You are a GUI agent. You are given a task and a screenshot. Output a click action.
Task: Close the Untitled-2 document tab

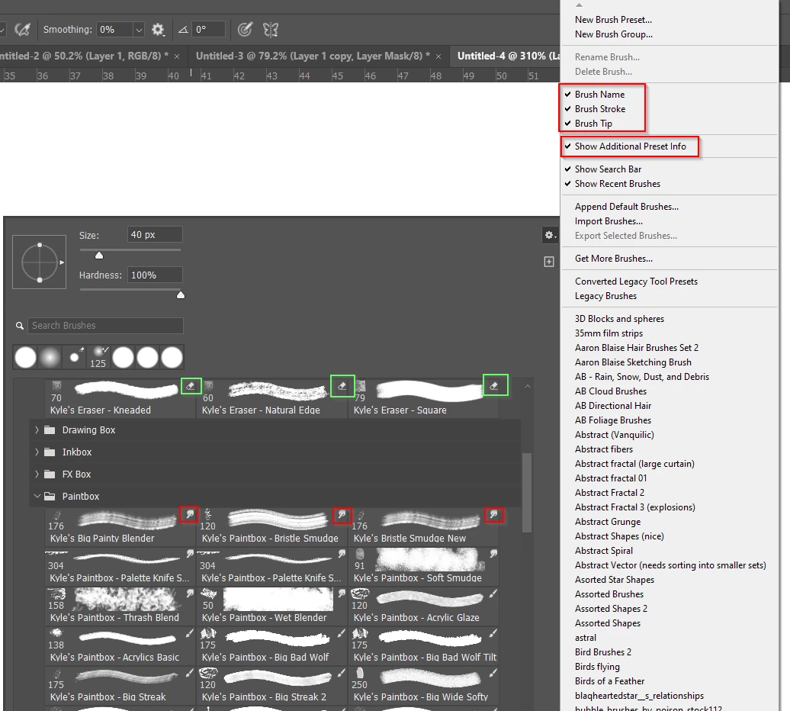pyautogui.click(x=177, y=56)
